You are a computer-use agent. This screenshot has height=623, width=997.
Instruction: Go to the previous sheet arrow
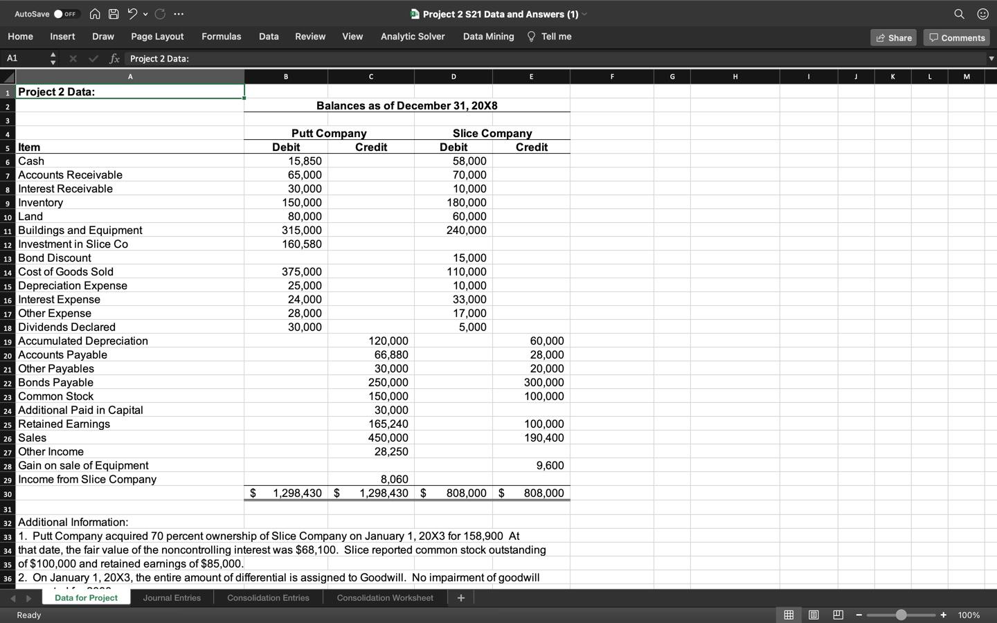tap(11, 597)
